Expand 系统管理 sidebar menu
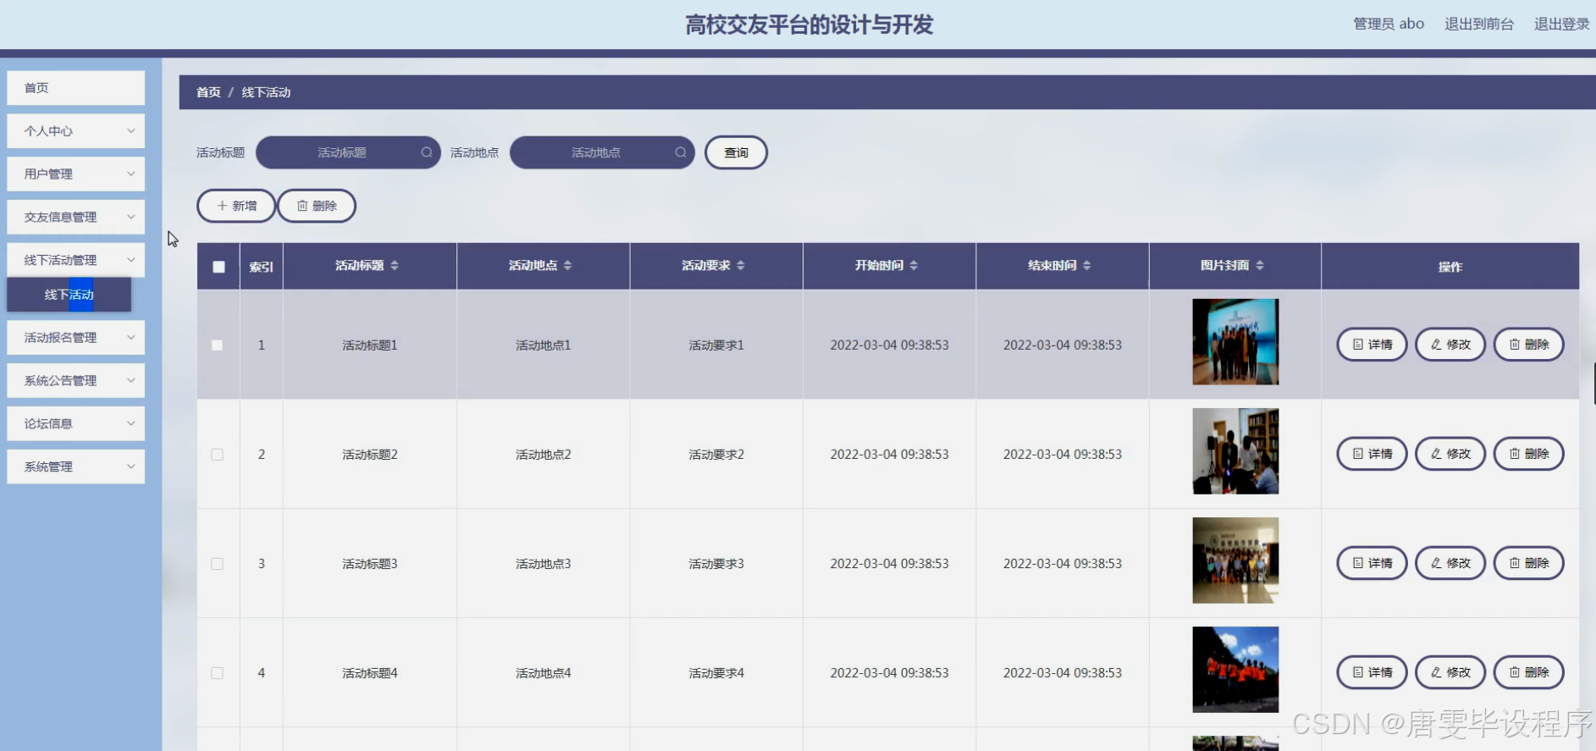 [76, 467]
